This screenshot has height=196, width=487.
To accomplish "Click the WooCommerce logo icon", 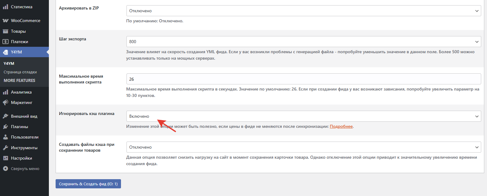I will coord(5,21).
